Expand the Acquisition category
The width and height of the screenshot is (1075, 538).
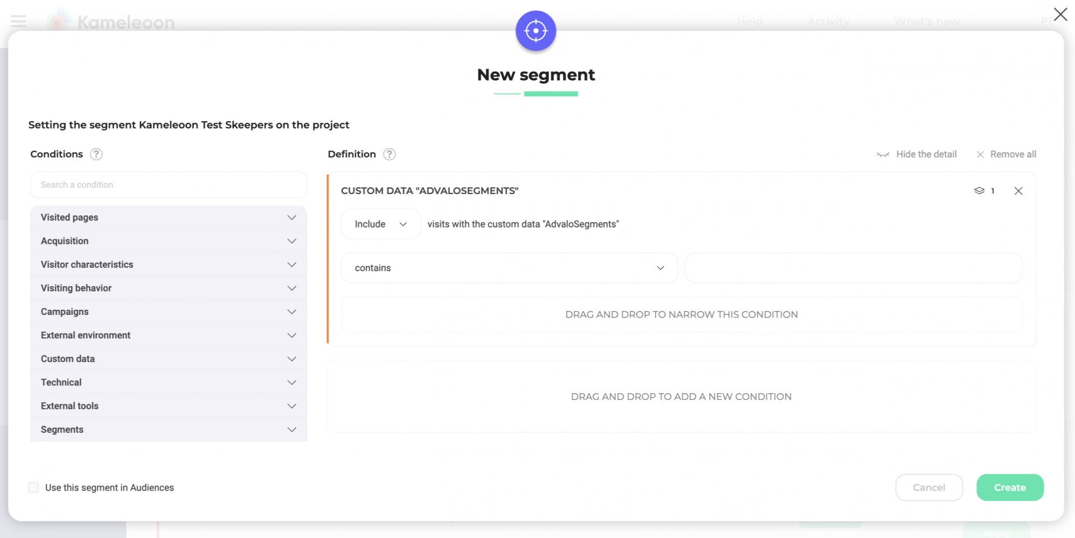(x=168, y=241)
